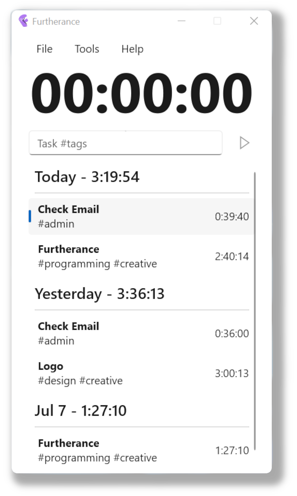Click the Jul 7 - 1:27:10 header

pyautogui.click(x=81, y=410)
